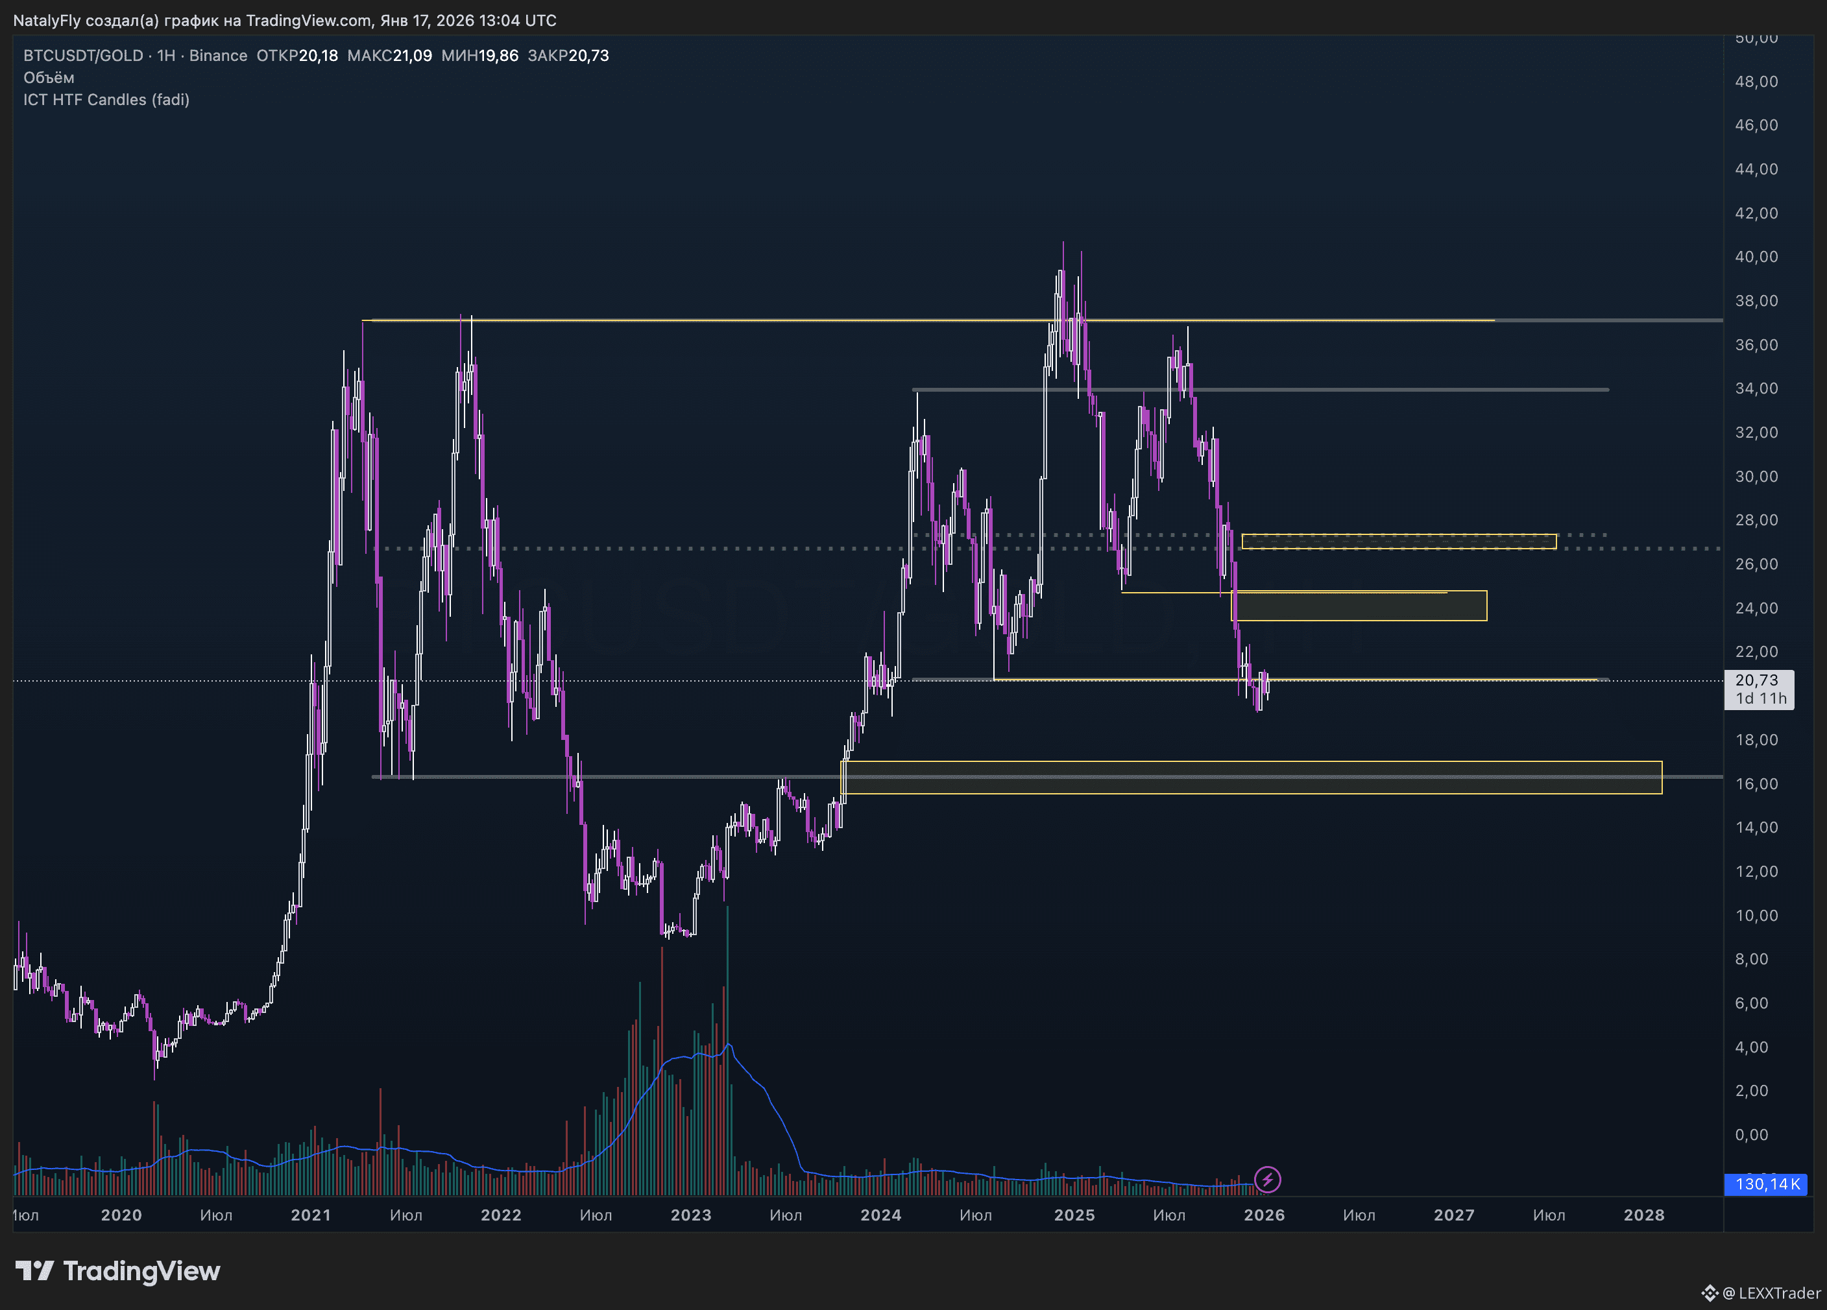Viewport: 1827px width, 1310px height.
Task: Click the ЗАКР close value 20,73 in legend
Action: coord(589,56)
